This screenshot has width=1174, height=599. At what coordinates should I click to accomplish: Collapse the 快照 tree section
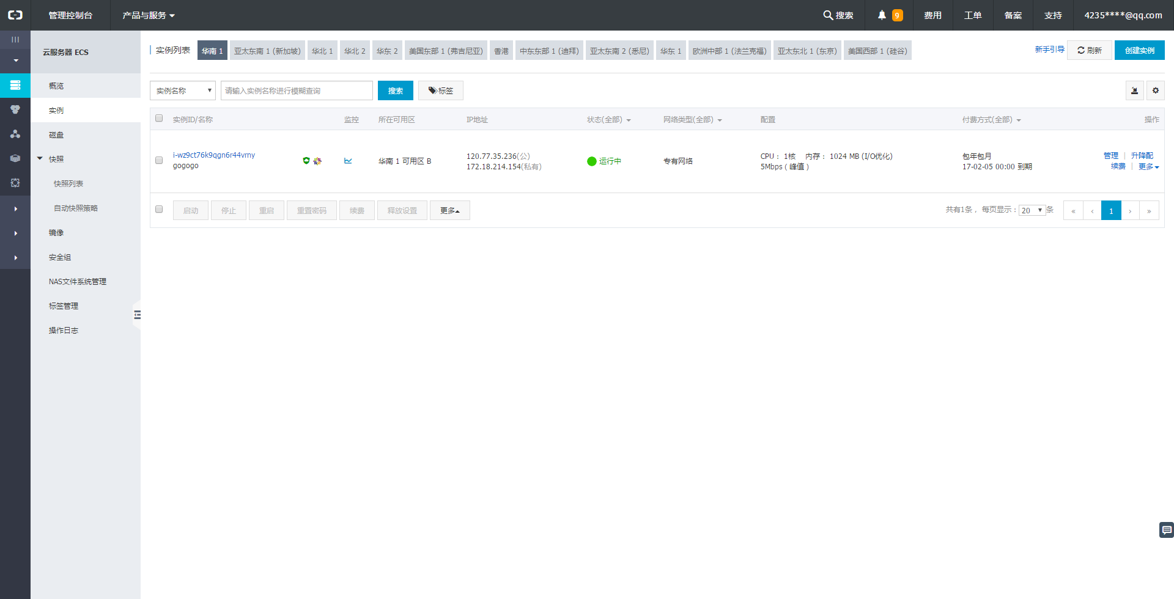40,158
